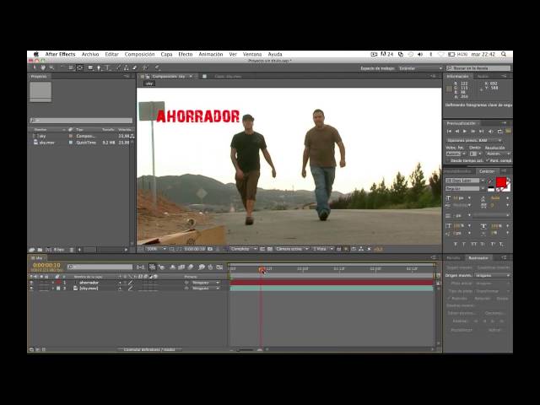Image resolution: width=540 pixels, height=405 pixels.
Task: Open the Archivo menu
Action: 90,54
